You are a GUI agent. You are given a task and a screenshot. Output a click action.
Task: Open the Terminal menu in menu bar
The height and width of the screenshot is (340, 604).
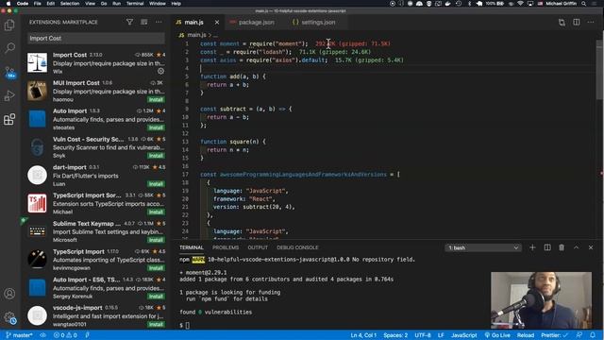tap(135, 4)
